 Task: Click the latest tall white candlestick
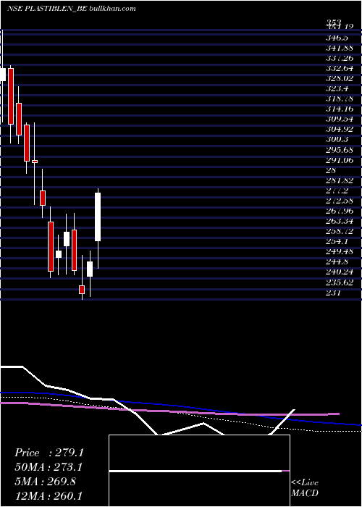pyautogui.click(x=98, y=217)
